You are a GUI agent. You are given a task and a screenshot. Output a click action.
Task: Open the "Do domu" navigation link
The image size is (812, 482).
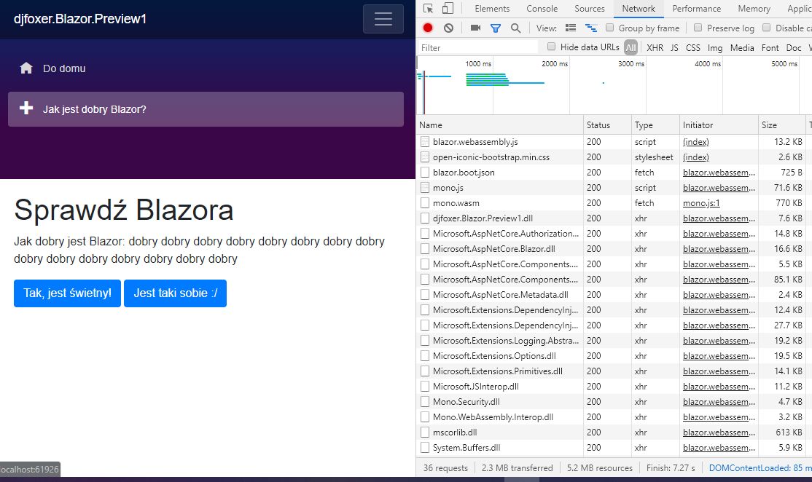pyautogui.click(x=64, y=68)
